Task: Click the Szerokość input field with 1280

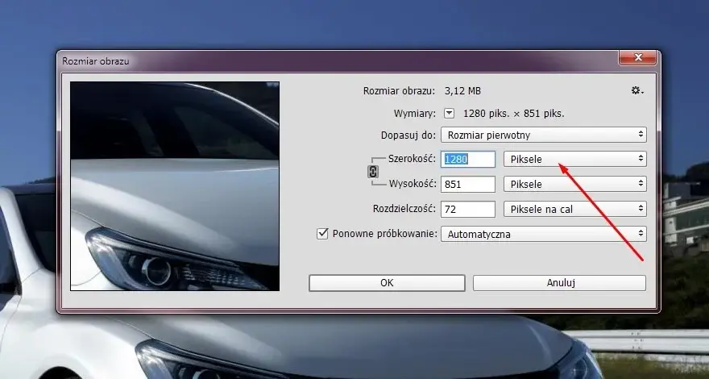Action: tap(468, 159)
